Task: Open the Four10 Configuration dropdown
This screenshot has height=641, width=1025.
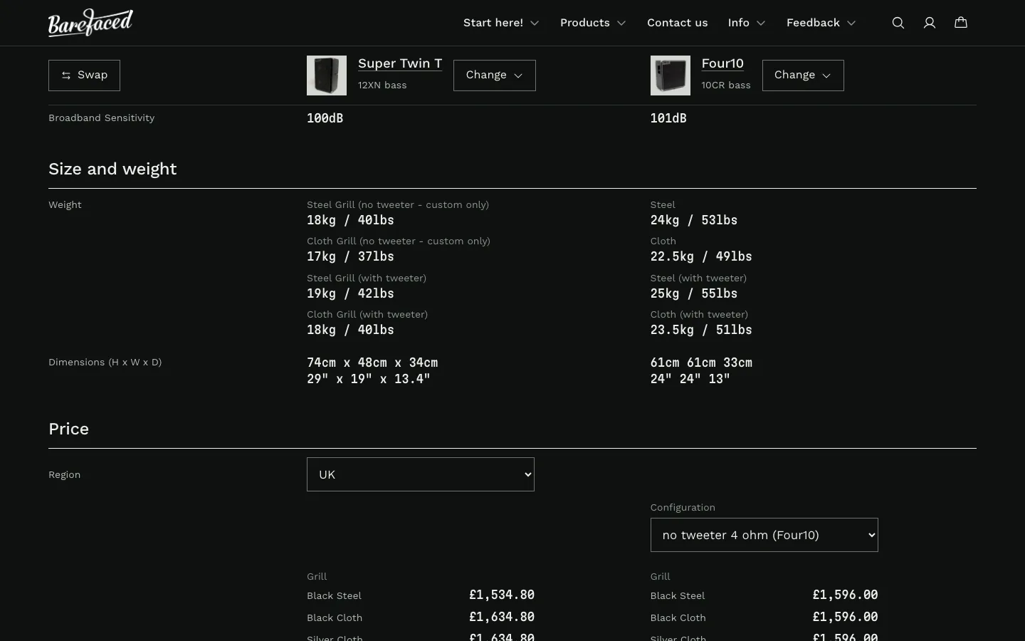Action: 764,535
